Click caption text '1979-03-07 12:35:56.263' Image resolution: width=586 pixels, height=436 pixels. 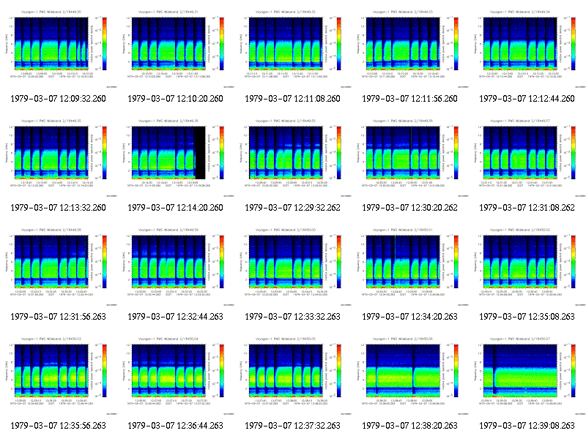click(59, 426)
